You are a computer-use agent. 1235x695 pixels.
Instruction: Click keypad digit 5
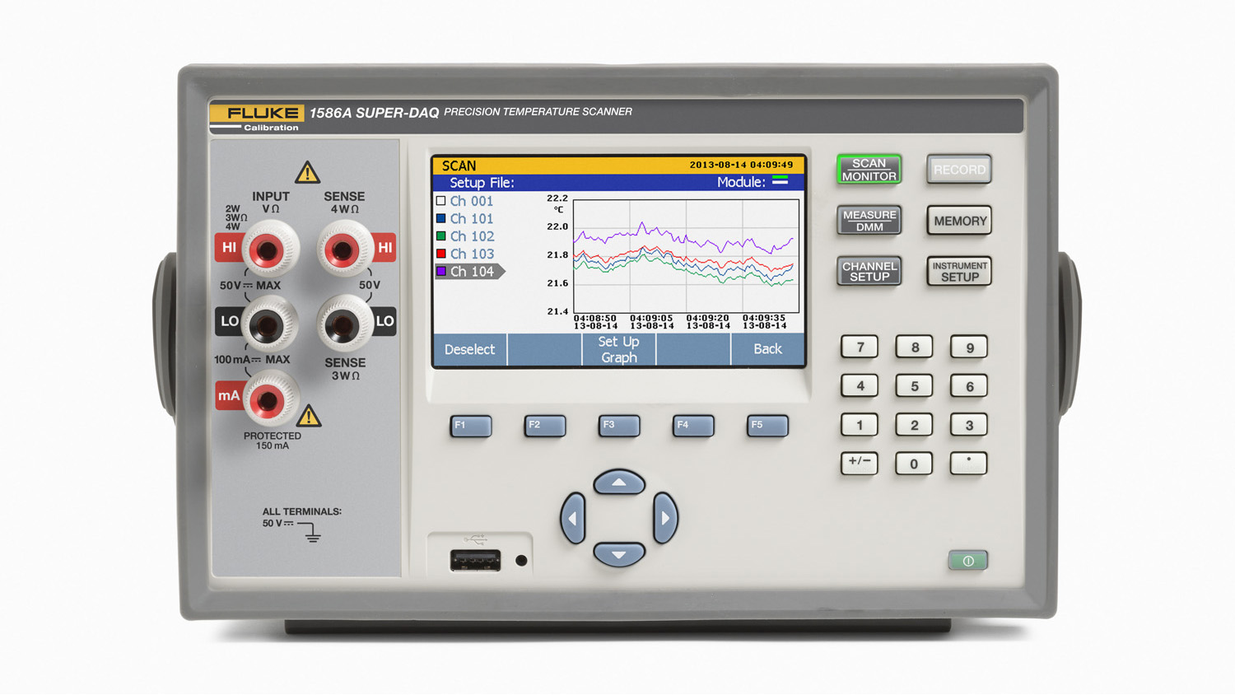pos(914,386)
